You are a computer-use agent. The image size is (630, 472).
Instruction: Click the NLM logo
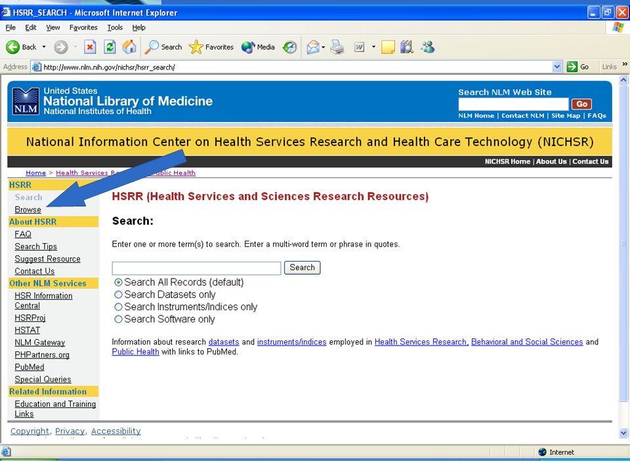click(x=26, y=101)
